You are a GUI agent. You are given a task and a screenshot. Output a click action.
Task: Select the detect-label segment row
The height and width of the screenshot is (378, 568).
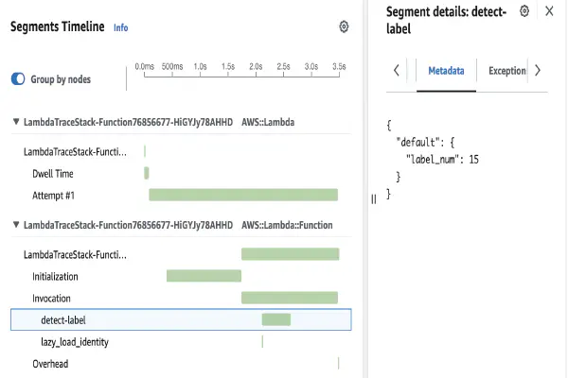click(x=63, y=320)
